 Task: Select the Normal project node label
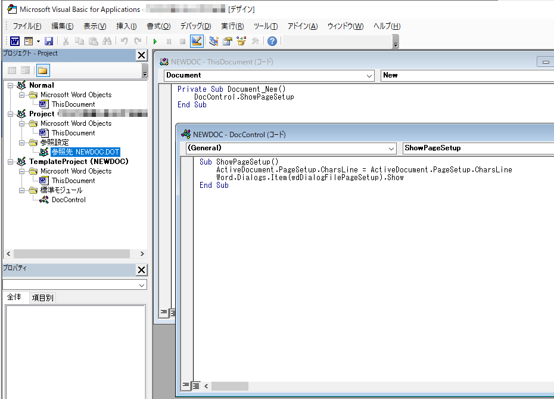pos(42,85)
